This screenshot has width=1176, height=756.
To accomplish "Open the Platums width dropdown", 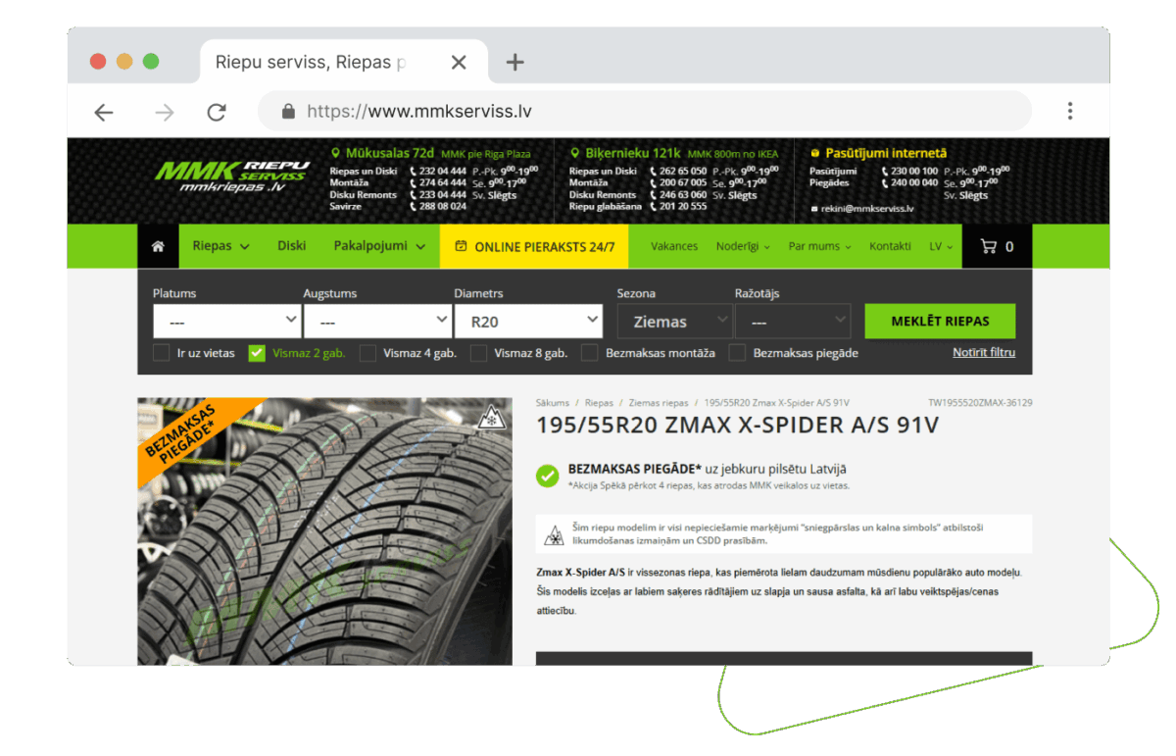I will tap(227, 321).
